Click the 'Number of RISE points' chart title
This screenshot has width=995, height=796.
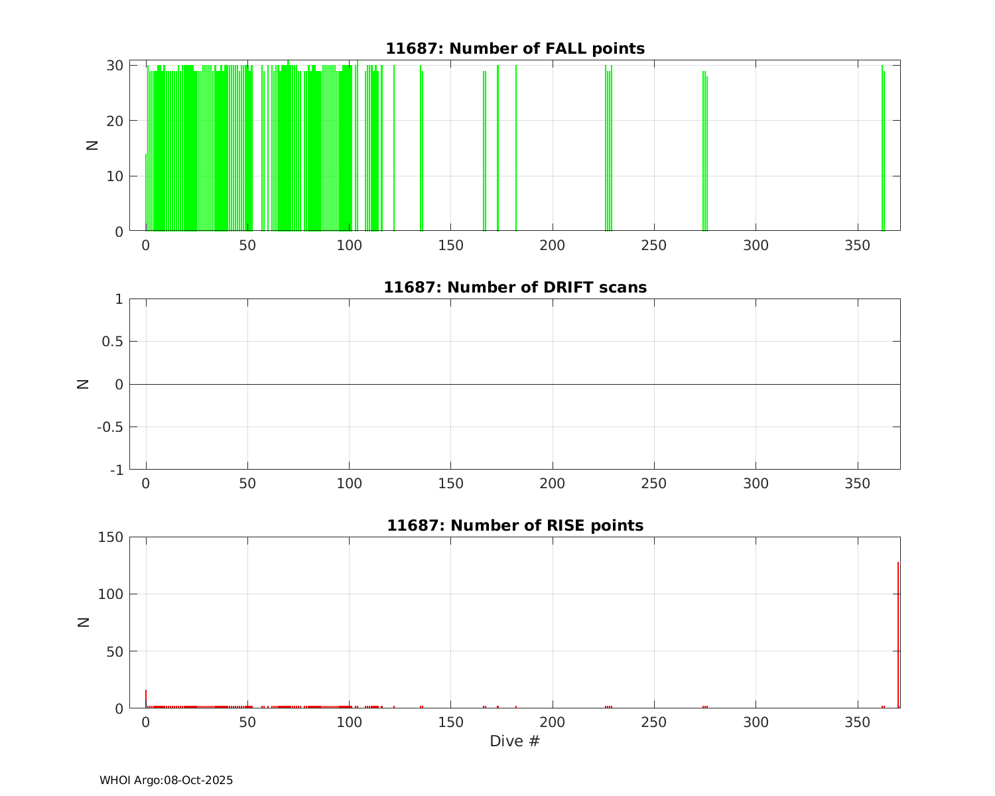point(515,525)
